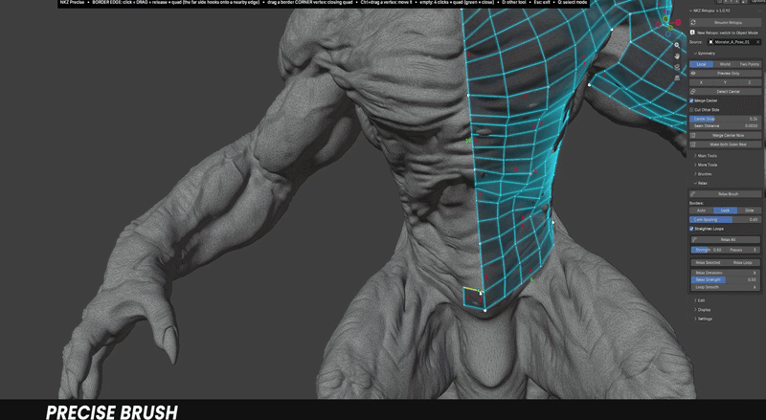Click the brush icon on Relax Brush
766x420 pixels.
[693, 194]
